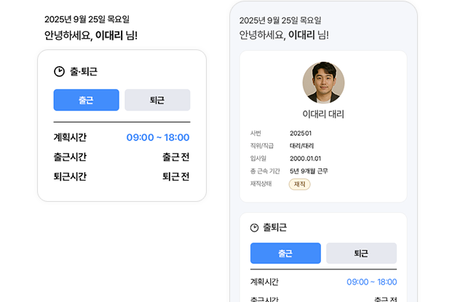Viewport: 455px width, 302px height.
Task: Tap the blue 출근 button on the phone screen
Action: pos(285,253)
